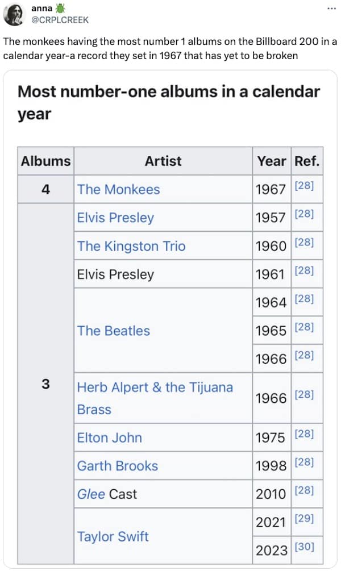Open the Taylor Swift link
The height and width of the screenshot is (571, 341).
click(113, 536)
